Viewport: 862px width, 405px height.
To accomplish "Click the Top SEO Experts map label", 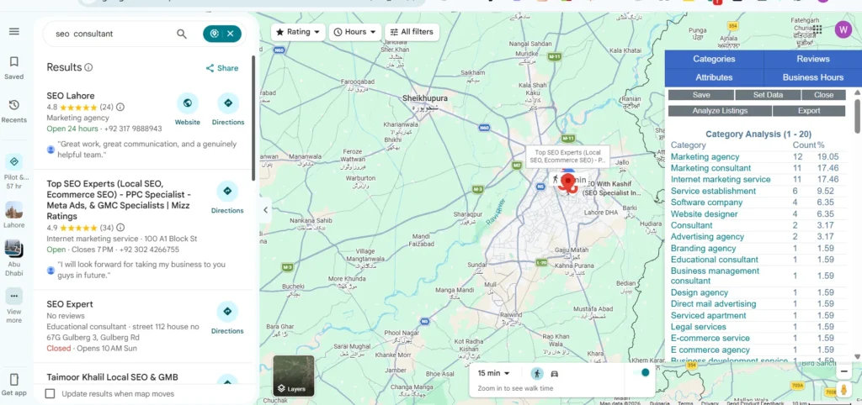I will 567,156.
